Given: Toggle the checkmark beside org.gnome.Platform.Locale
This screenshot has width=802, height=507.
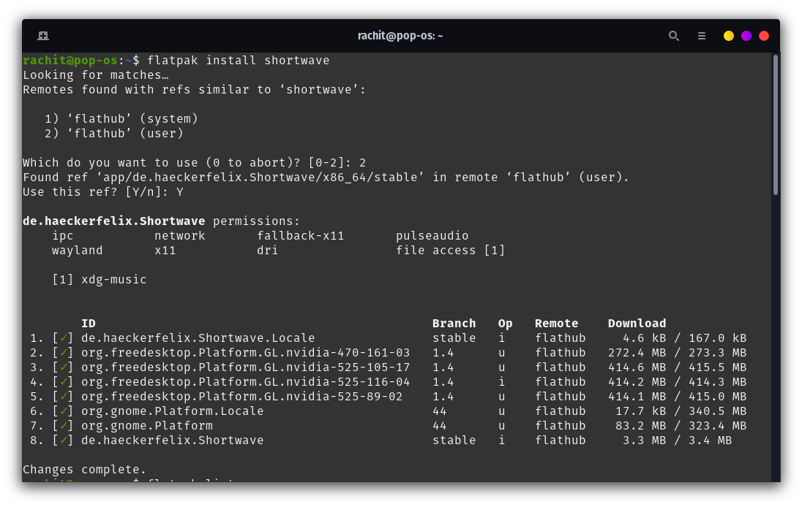Looking at the screenshot, I should click(x=65, y=411).
